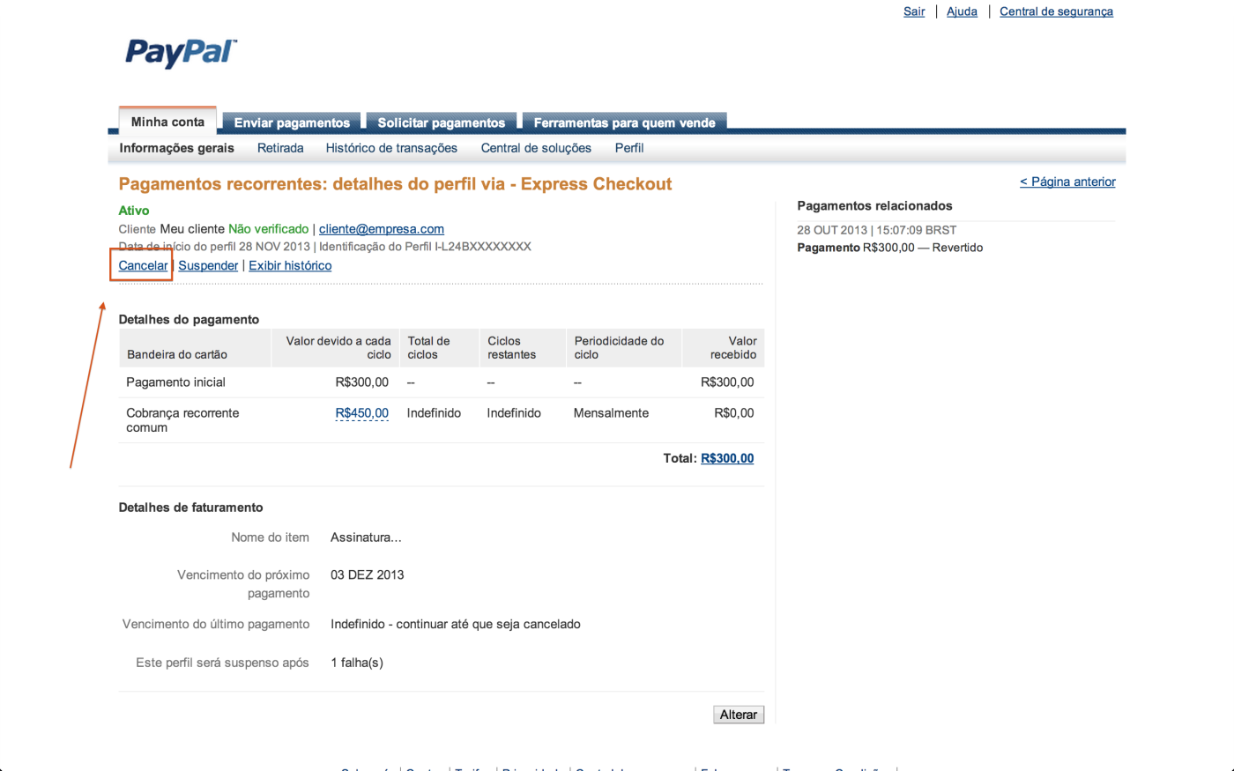Click Valor devido a cada ciclo header
Image resolution: width=1234 pixels, height=771 pixels.
pos(338,347)
